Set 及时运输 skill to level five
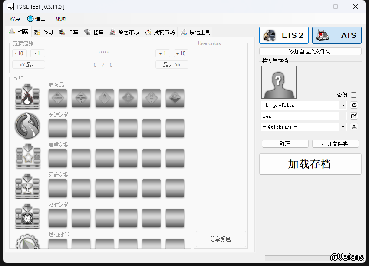The height and width of the screenshot is (266, 369). click(152, 218)
